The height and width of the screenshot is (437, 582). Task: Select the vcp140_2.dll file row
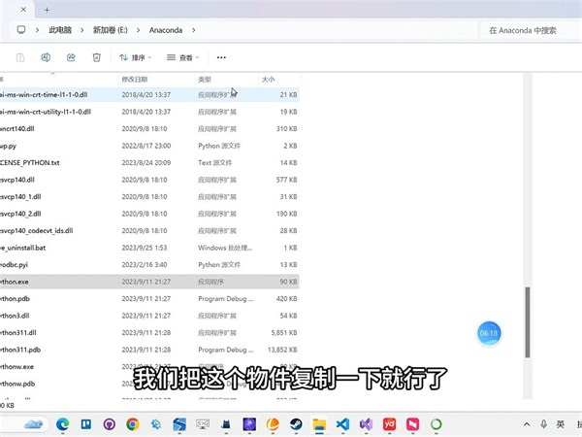pyautogui.click(x=149, y=214)
